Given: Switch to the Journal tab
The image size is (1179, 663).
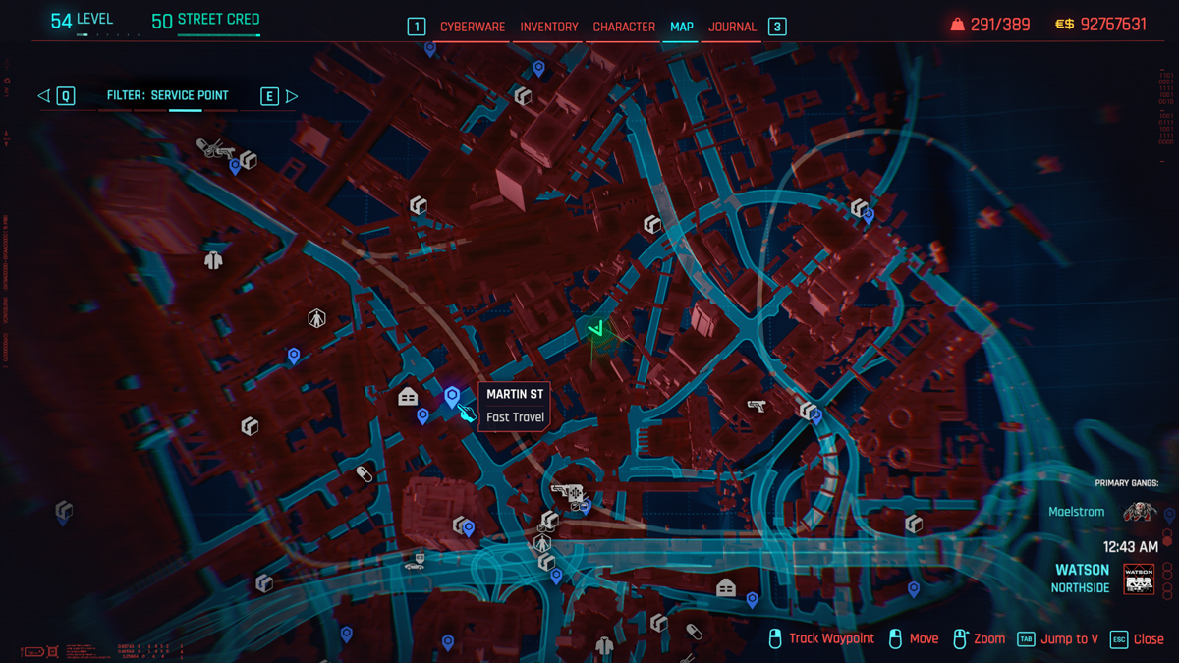Looking at the screenshot, I should [732, 28].
